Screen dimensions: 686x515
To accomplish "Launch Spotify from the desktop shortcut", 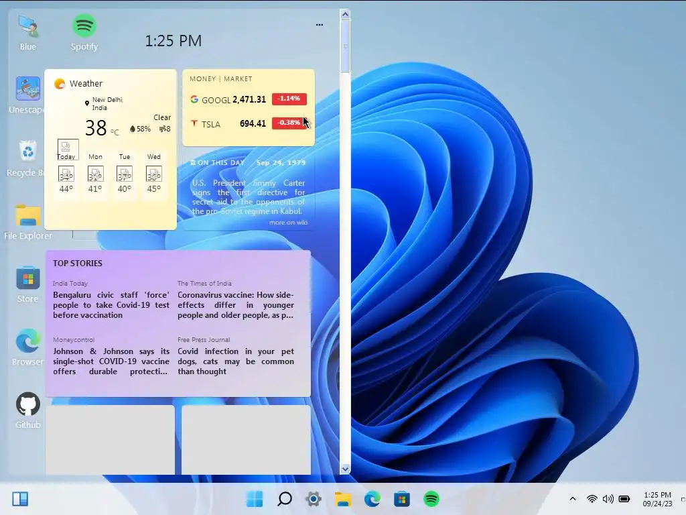I will 84,32.
